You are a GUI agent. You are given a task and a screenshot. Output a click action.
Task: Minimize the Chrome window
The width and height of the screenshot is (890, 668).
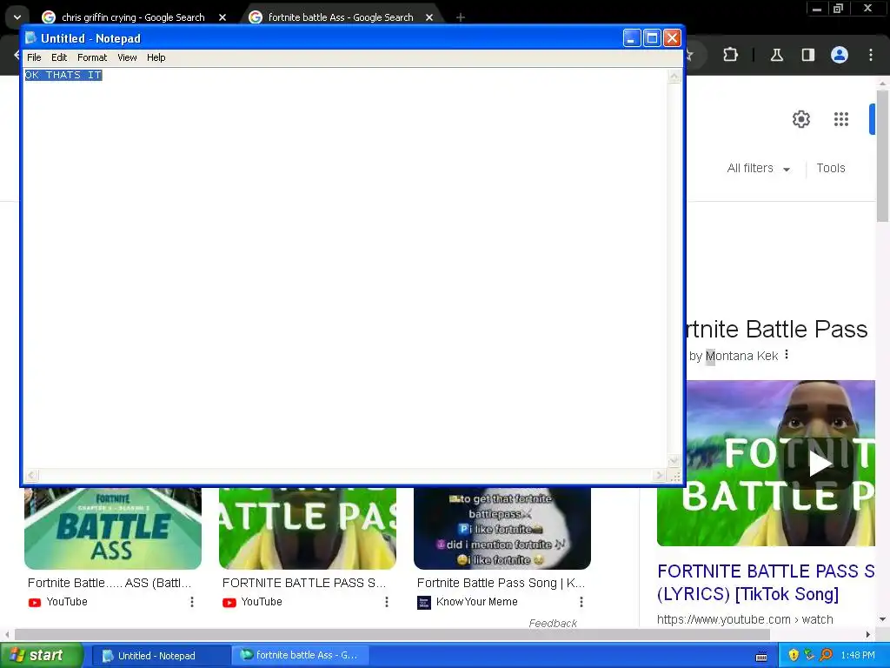click(817, 9)
